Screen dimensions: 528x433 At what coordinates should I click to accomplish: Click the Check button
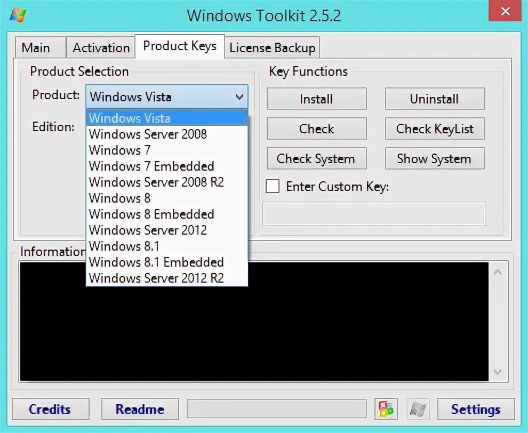click(316, 129)
